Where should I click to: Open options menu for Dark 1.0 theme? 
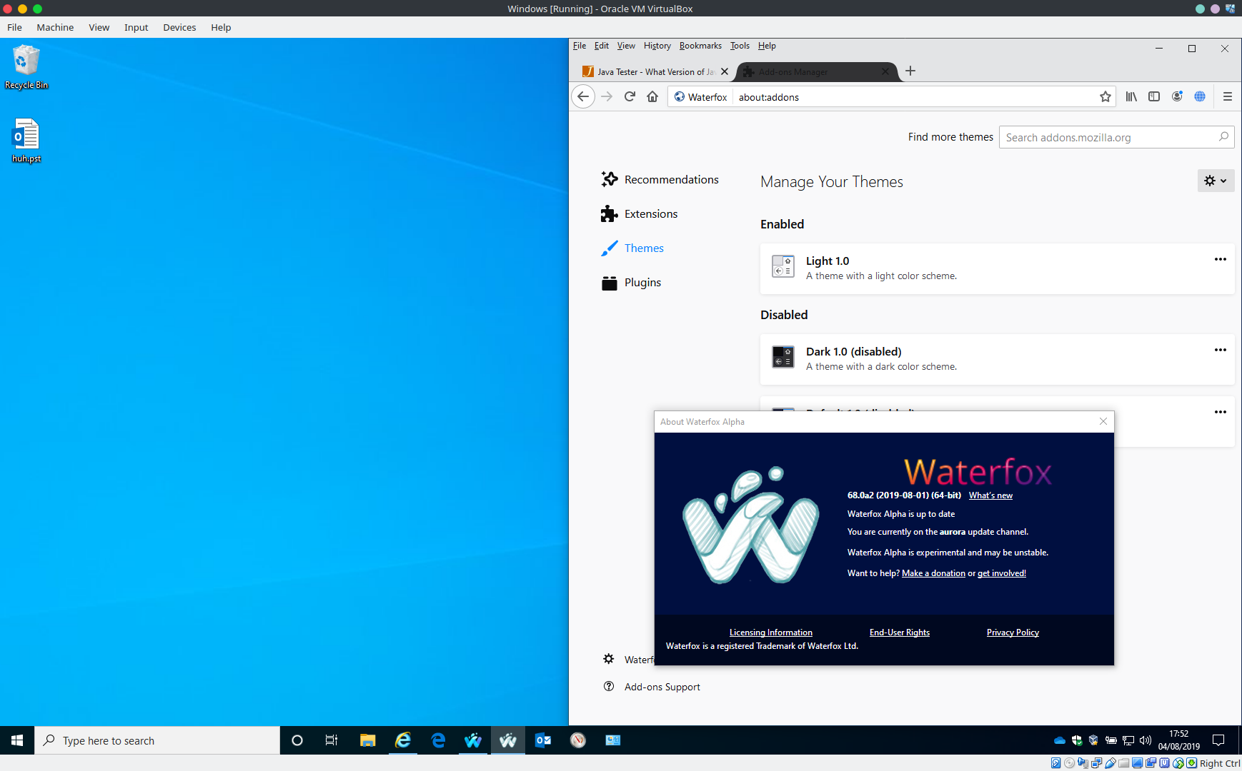coord(1220,350)
